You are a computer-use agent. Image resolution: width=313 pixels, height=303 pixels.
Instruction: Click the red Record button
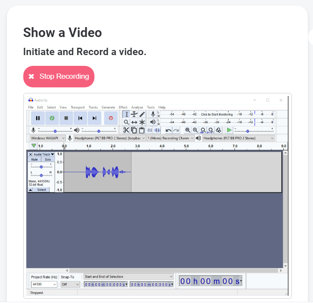click(x=111, y=118)
